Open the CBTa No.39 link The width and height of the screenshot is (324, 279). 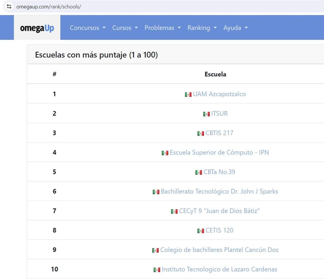pyautogui.click(x=219, y=172)
